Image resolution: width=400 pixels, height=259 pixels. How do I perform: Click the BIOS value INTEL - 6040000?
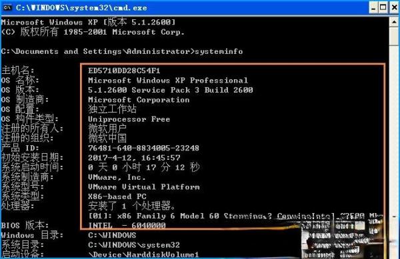127,226
